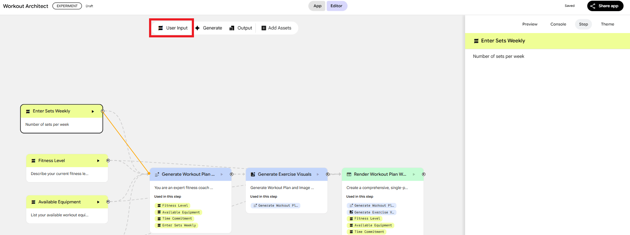Run the Generate Exercise Visuals node play arrow
The image size is (630, 235).
pyautogui.click(x=318, y=174)
